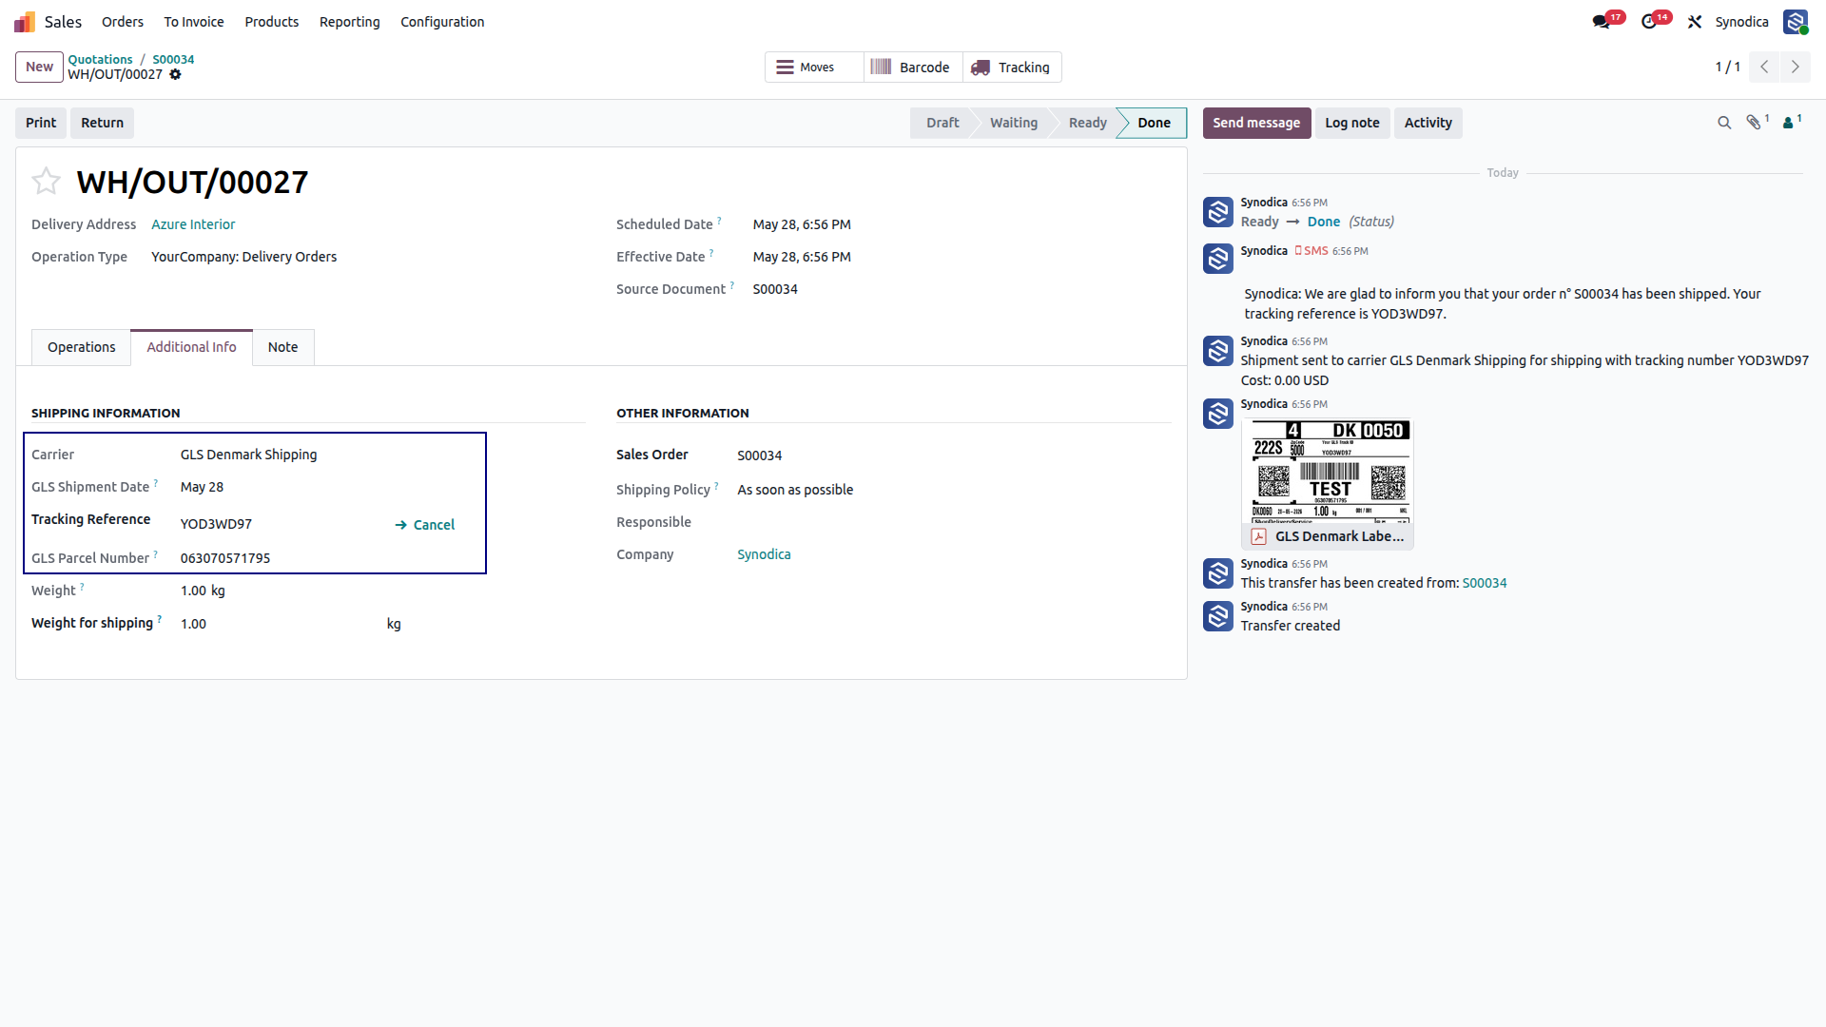Click the Shipping Policy As soon as possible value
The width and height of the screenshot is (1826, 1027).
(795, 490)
